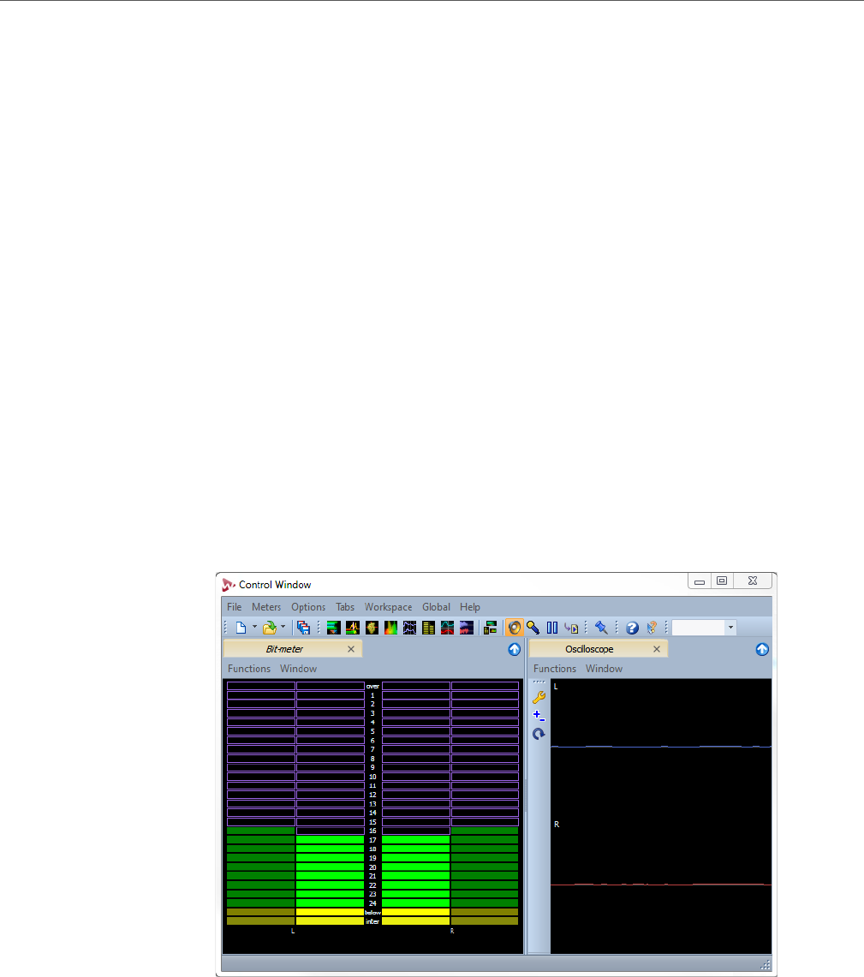
Task: Open the rainbow spectrum analyzer meter icon
Action: (x=390, y=628)
